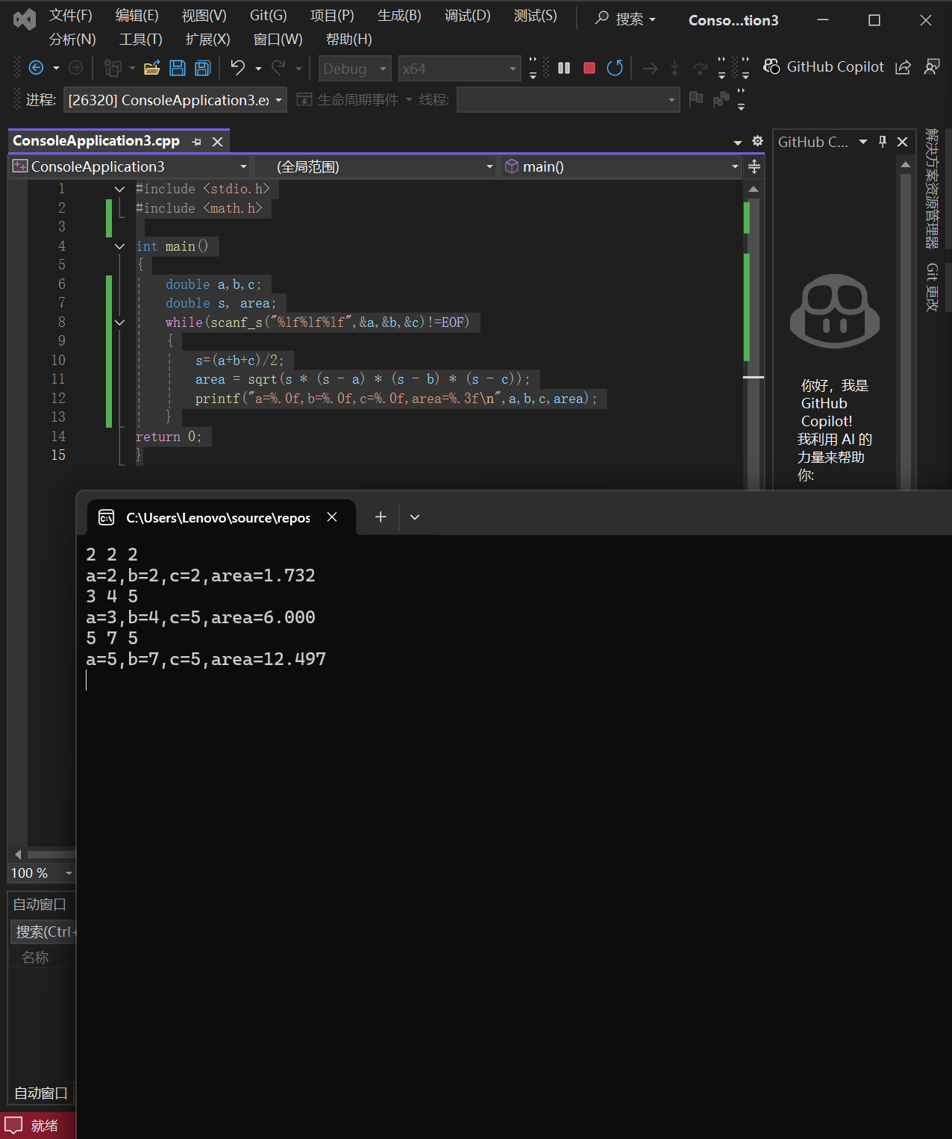Image resolution: width=952 pixels, height=1139 pixels.
Task: Open the Send Feedback person icon
Action: tap(931, 67)
